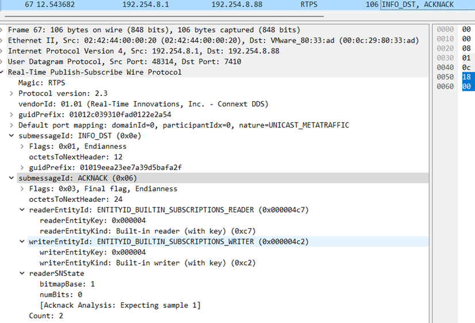Select packet 67 row in packet list

click(230, 5)
